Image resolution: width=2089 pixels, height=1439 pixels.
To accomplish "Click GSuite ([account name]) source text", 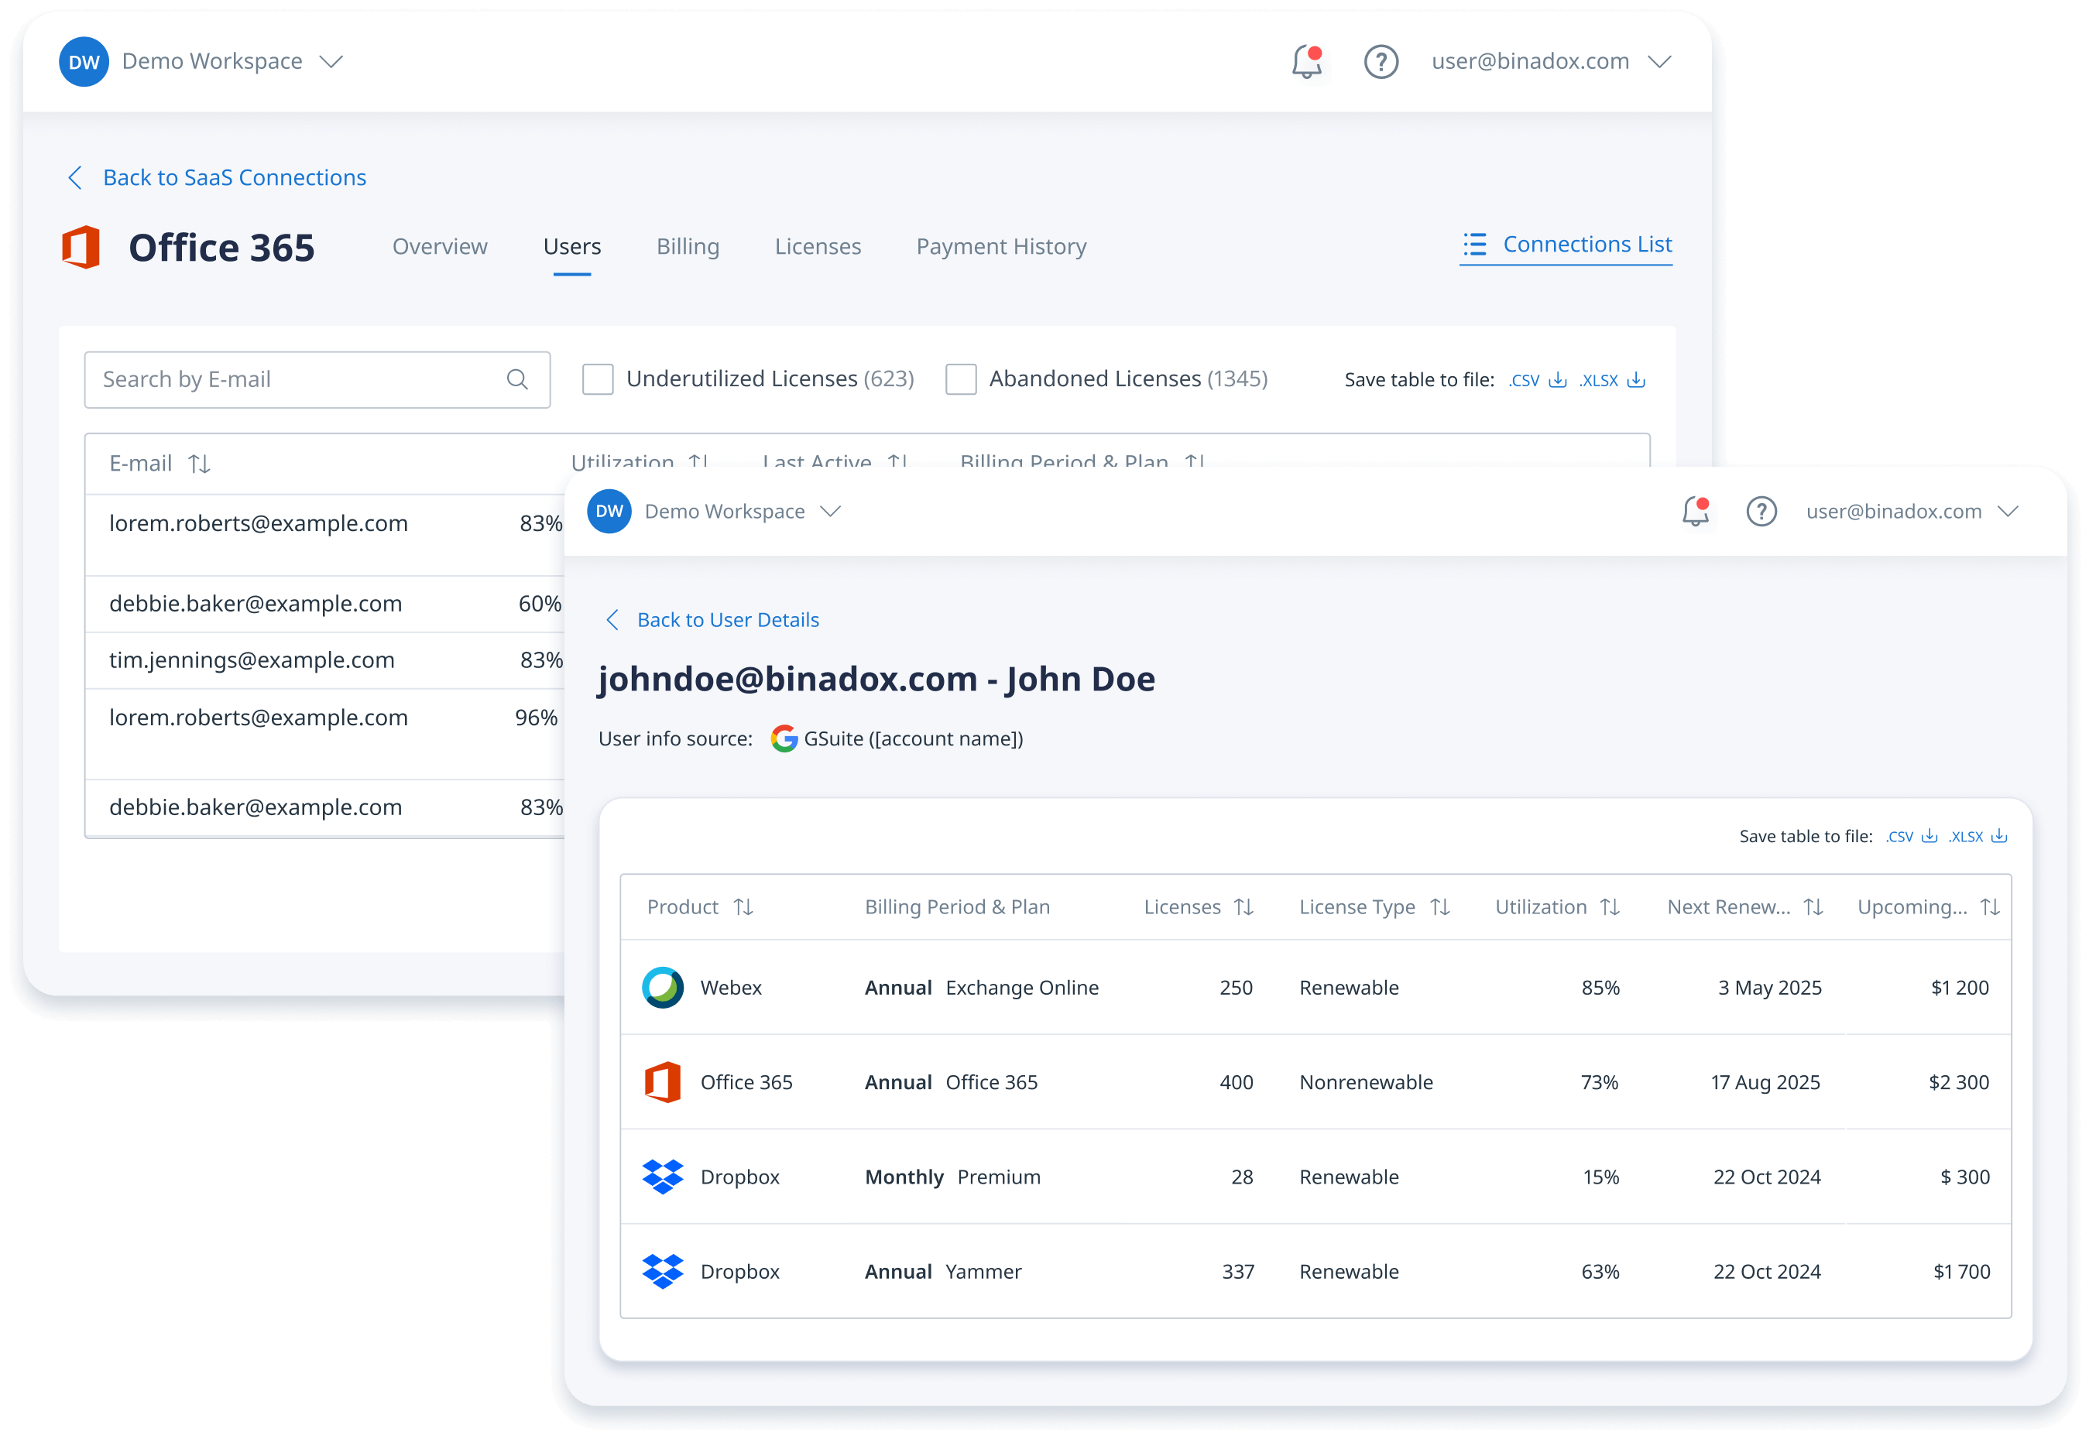I will (912, 738).
